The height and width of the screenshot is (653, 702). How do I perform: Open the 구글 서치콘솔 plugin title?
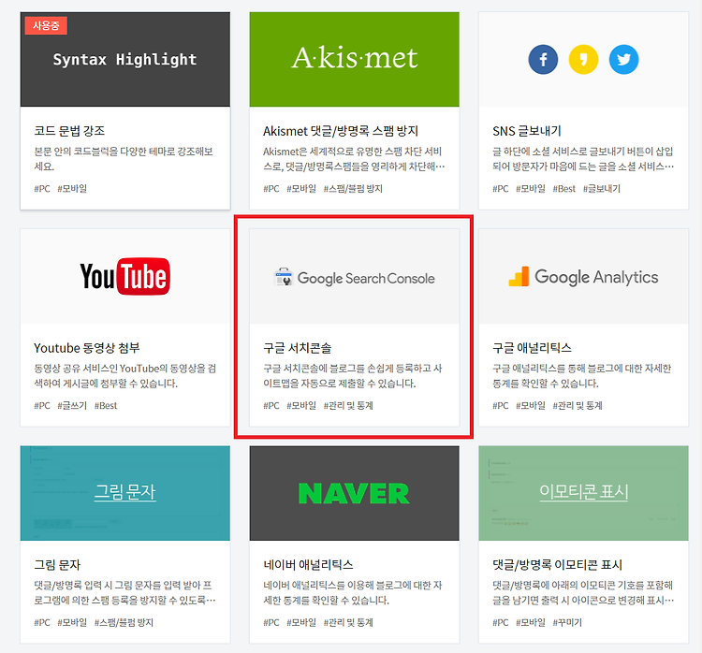[x=298, y=348]
